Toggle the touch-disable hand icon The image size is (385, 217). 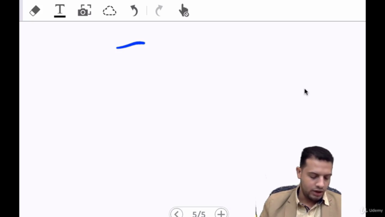[x=183, y=10]
